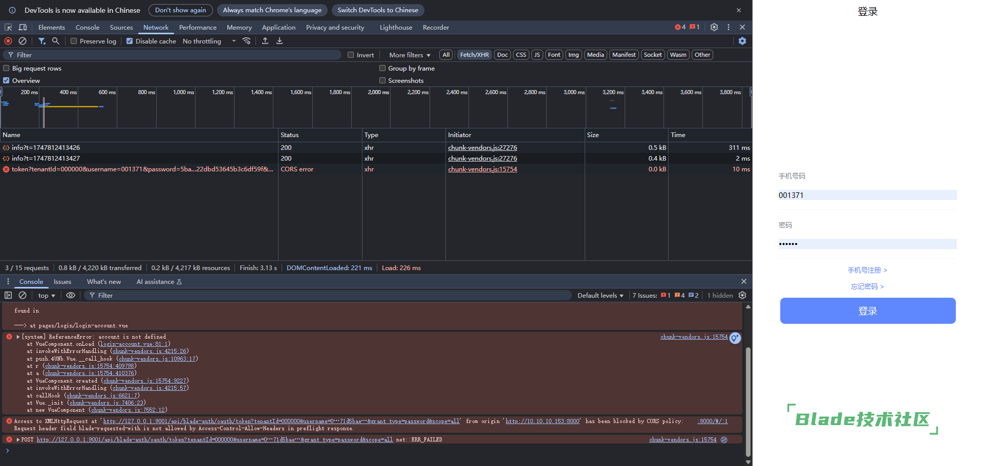Click the console vertical scrollbar thumb

tap(748, 401)
